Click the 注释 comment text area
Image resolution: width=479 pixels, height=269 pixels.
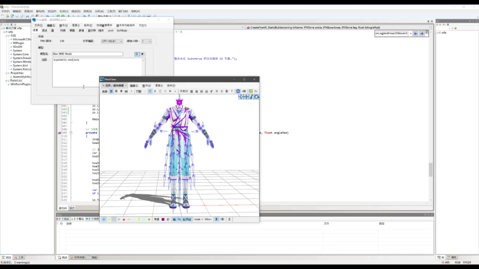click(98, 72)
